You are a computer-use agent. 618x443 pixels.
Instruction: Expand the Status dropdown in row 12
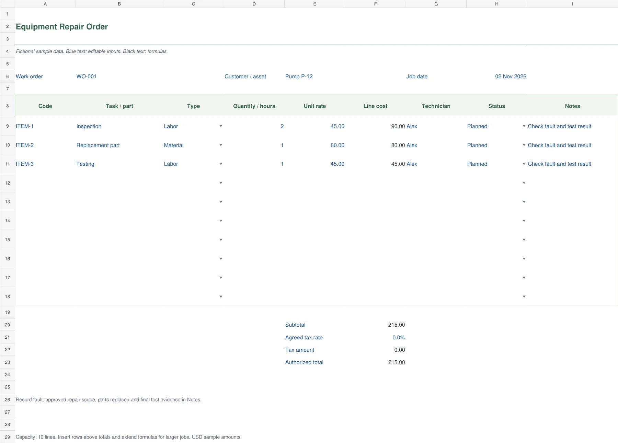(x=524, y=183)
